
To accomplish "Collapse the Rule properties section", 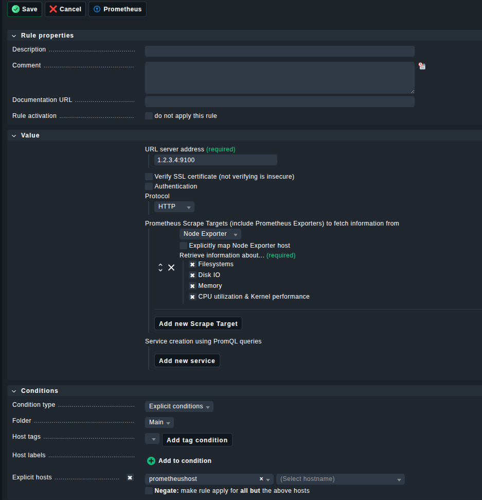I will click(x=14, y=36).
